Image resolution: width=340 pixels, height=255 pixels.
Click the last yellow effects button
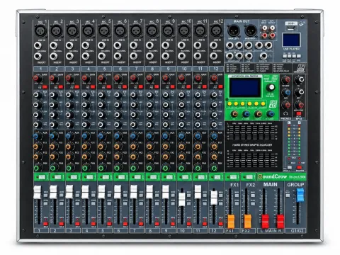coord(263,103)
